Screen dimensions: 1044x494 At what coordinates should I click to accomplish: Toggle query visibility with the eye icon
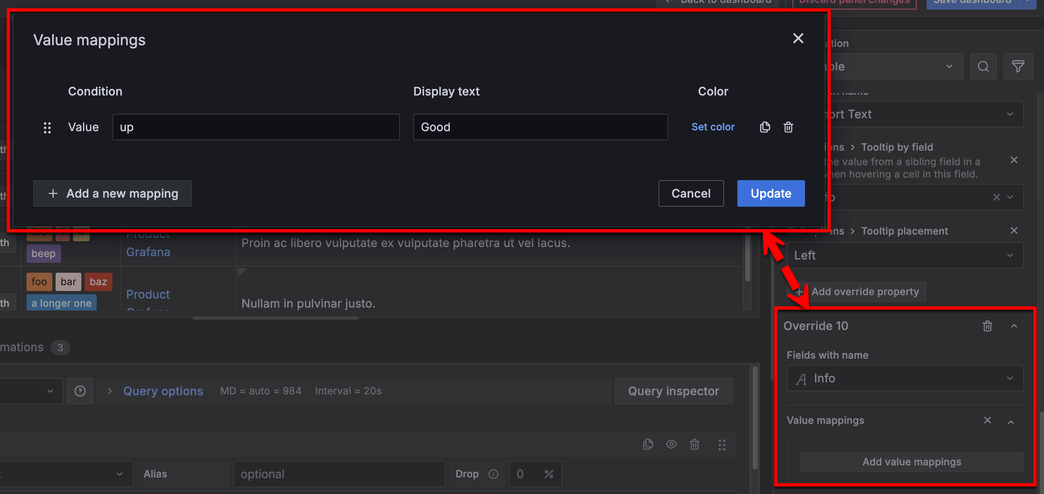pyautogui.click(x=671, y=444)
